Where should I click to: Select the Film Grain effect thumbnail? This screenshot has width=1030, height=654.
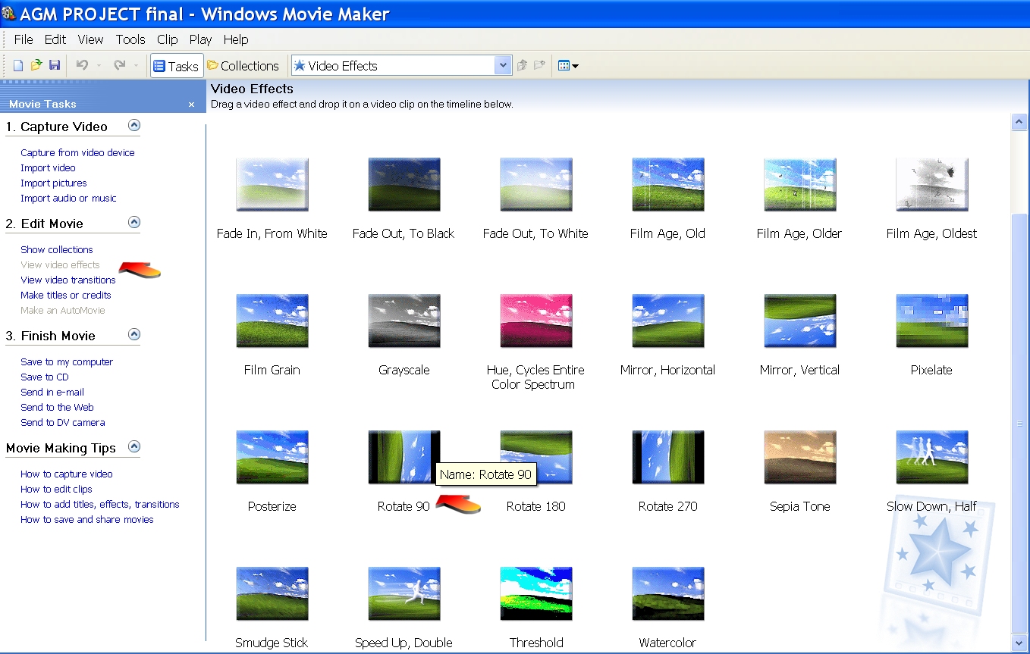(x=272, y=321)
